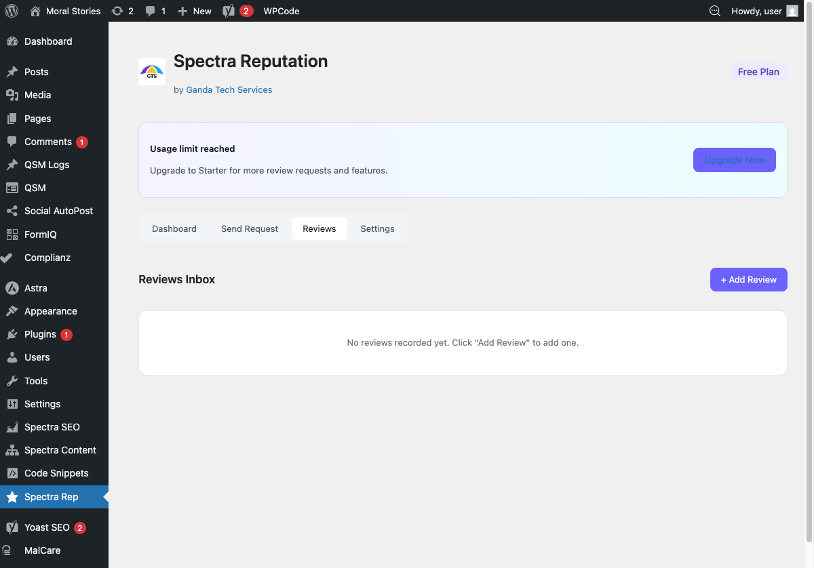
Task: Click the Yoast SEO notification badge 2
Action: pyautogui.click(x=80, y=528)
